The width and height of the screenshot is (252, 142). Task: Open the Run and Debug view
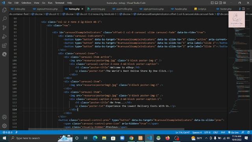4,37
